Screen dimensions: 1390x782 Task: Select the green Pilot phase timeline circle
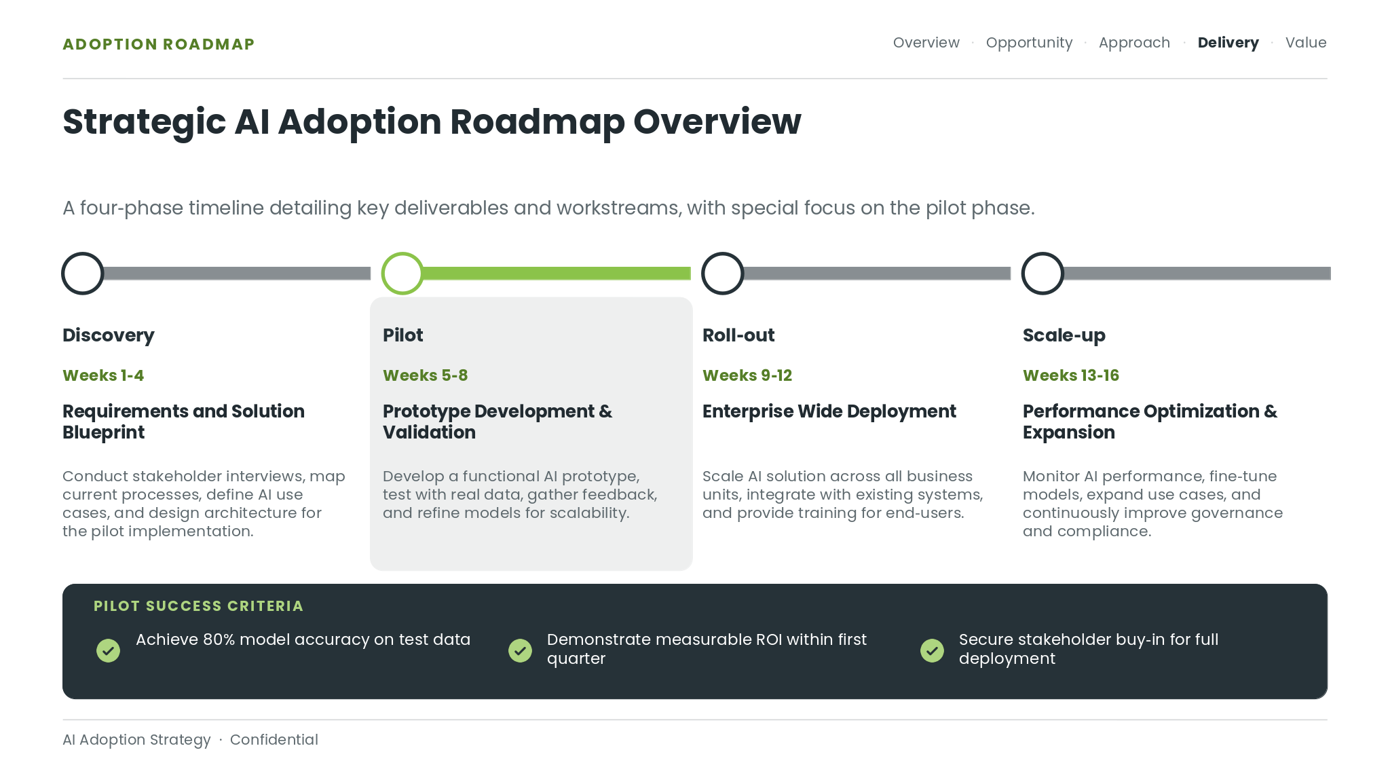coord(402,274)
